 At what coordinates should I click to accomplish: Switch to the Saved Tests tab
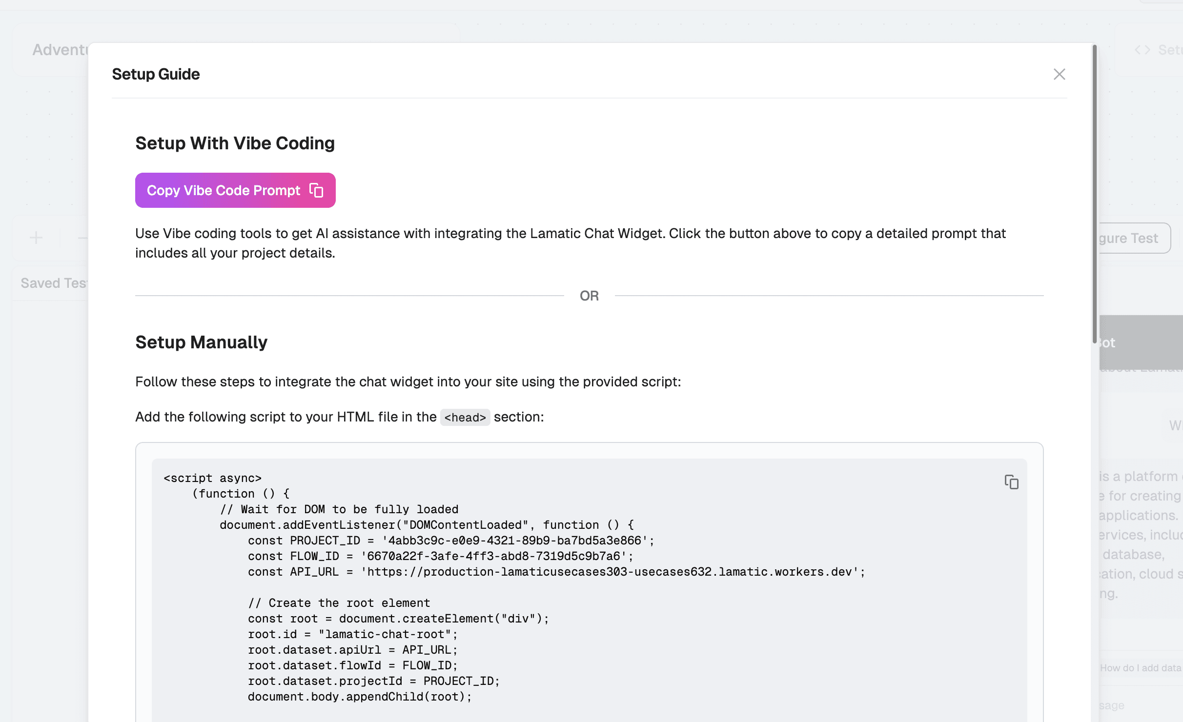[x=53, y=283]
